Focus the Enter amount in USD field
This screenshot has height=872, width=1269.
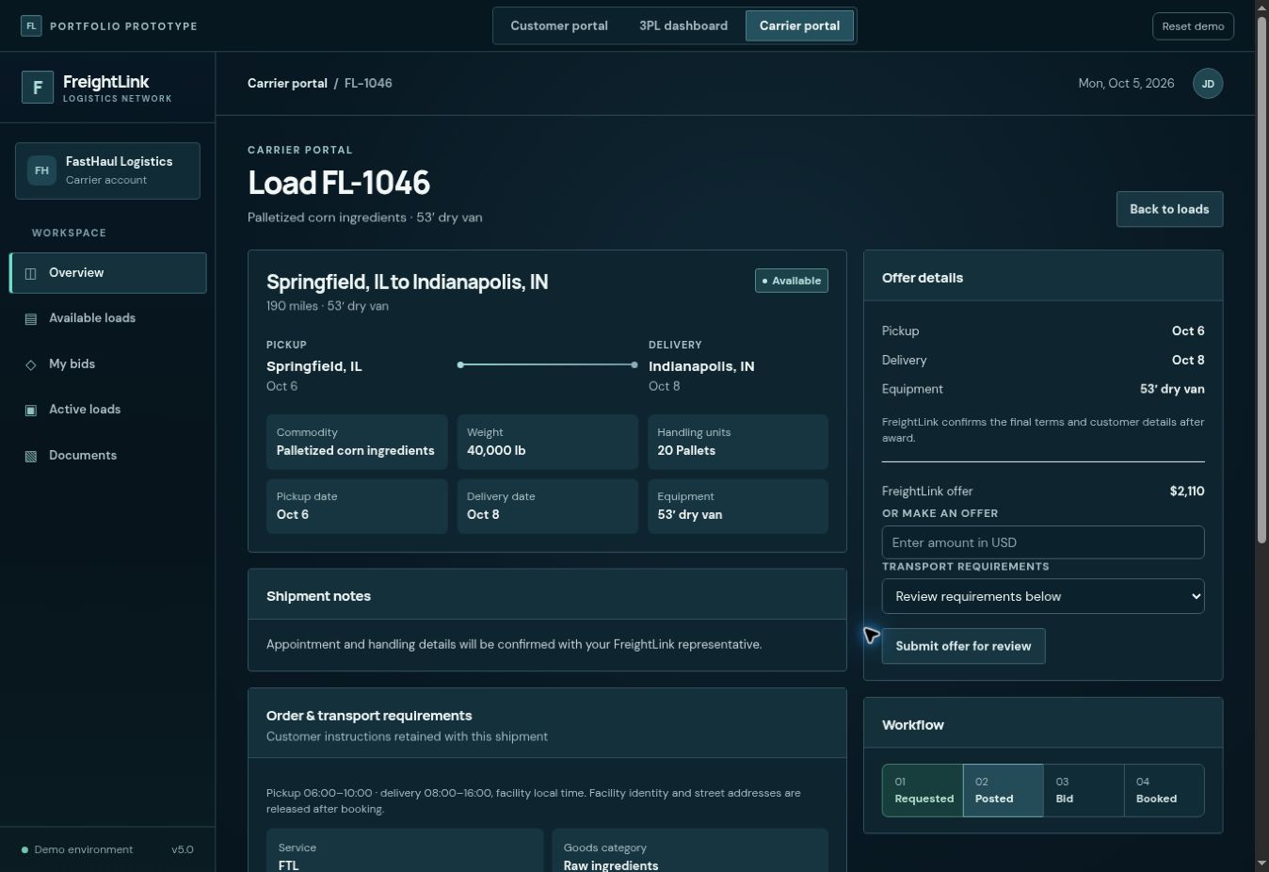[1043, 542]
